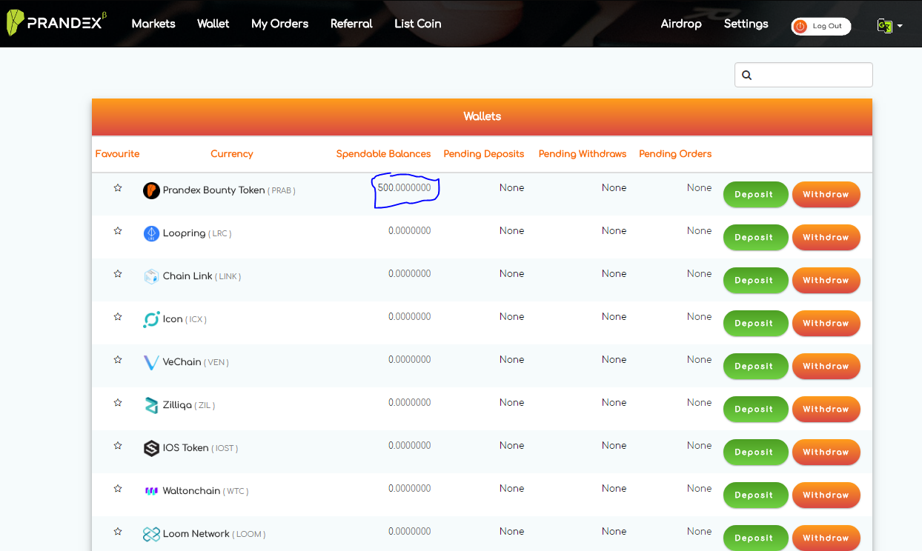Viewport: 922px width, 551px height.
Task: Withdraw Zilliqa ZIL
Action: click(x=826, y=410)
